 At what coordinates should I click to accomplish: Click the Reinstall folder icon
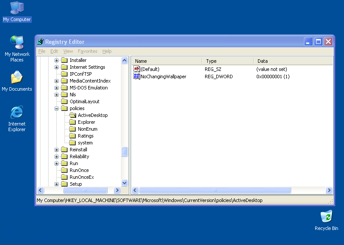pyautogui.click(x=64, y=150)
